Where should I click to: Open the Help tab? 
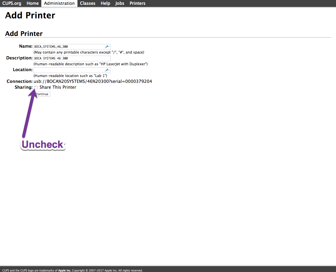tap(105, 3)
